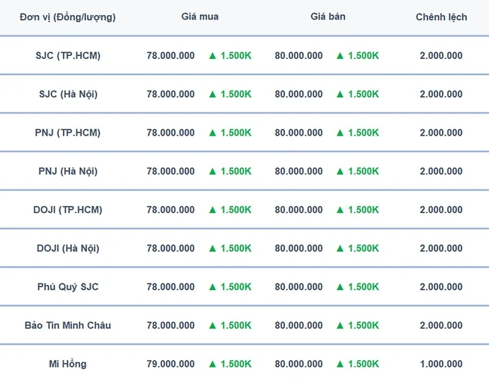Click SJC (TP.HCM) spread value 2.000.000

point(441,56)
